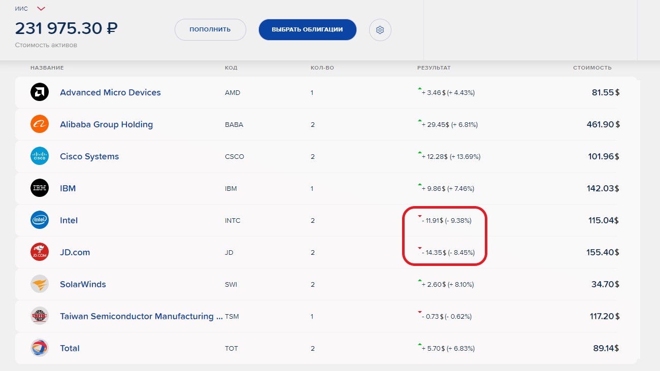Click the Total company logo icon
Image resolution: width=660 pixels, height=371 pixels.
40,348
